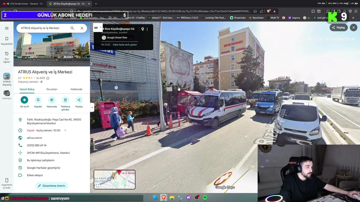This screenshot has height=202, width=360.
Task: Open the Google Maps hamburger menu
Action: pos(7,28)
